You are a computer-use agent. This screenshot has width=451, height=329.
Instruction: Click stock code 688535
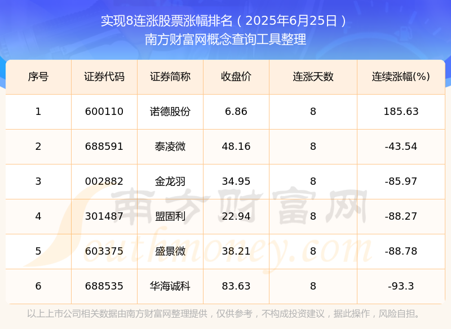(x=104, y=286)
